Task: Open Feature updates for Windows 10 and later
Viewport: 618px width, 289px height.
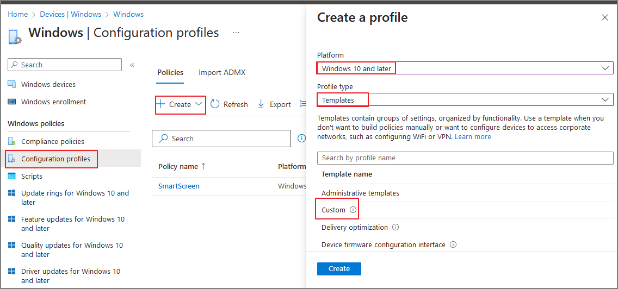Action: [x=73, y=224]
